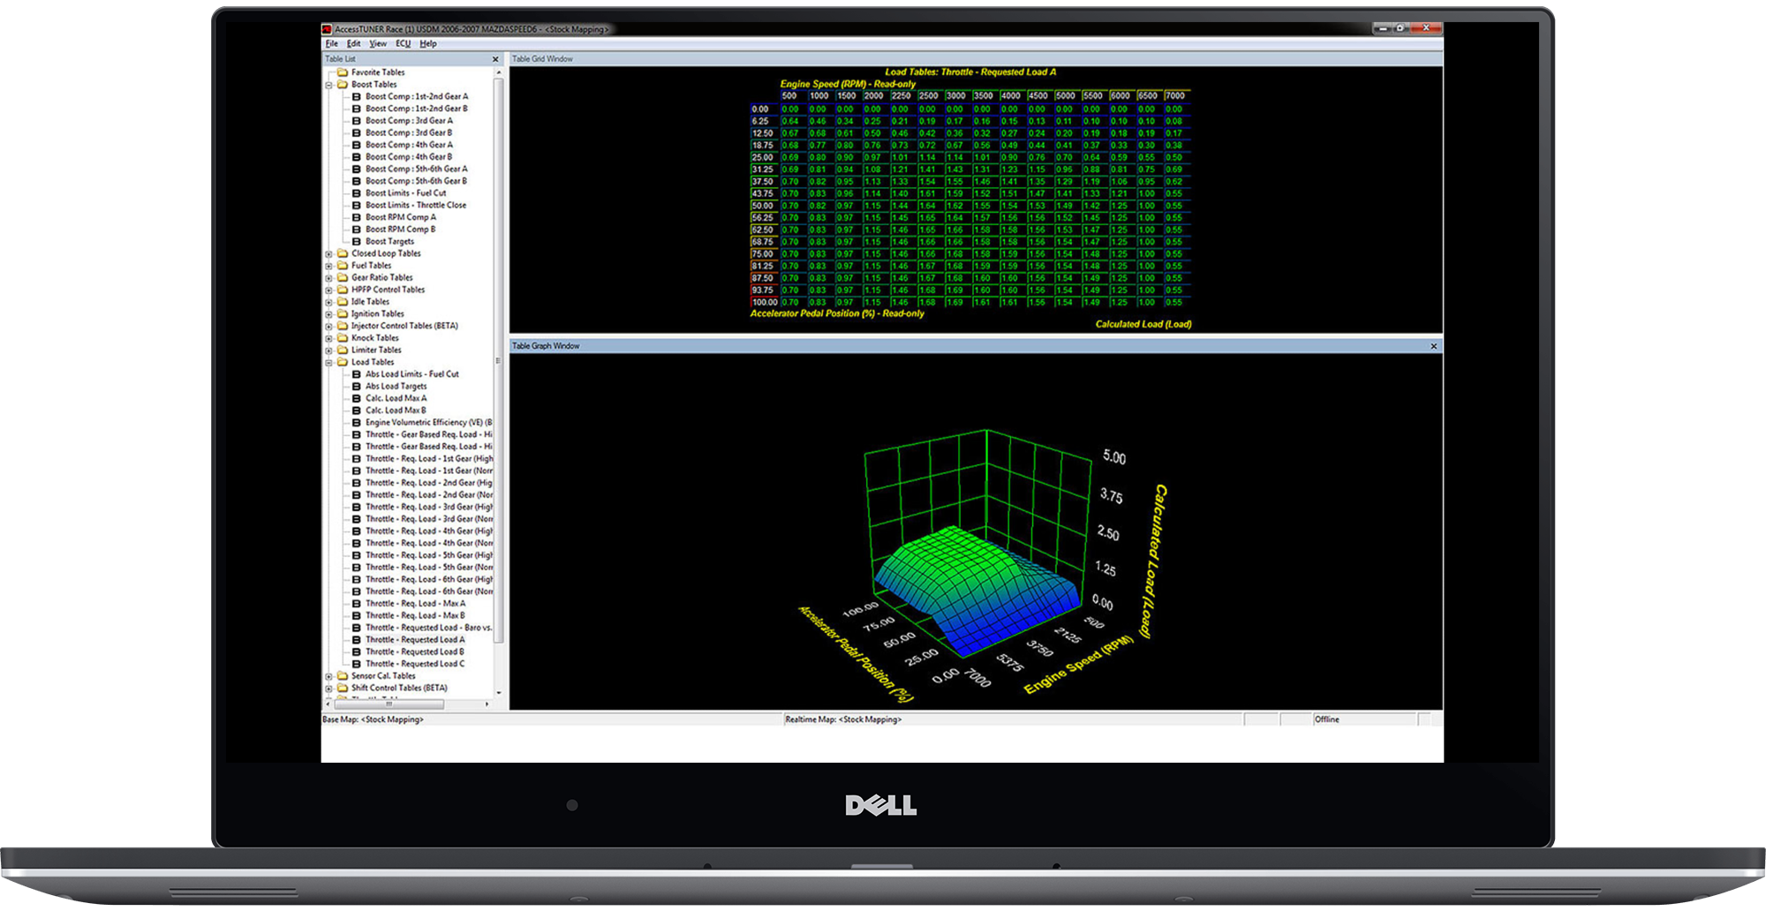This screenshot has height=911, width=1766.
Task: Expand the HPFP Control Tables node
Action: (x=328, y=290)
